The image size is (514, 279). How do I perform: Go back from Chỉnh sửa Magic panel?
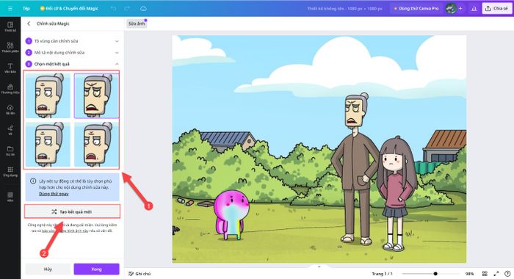pos(29,23)
